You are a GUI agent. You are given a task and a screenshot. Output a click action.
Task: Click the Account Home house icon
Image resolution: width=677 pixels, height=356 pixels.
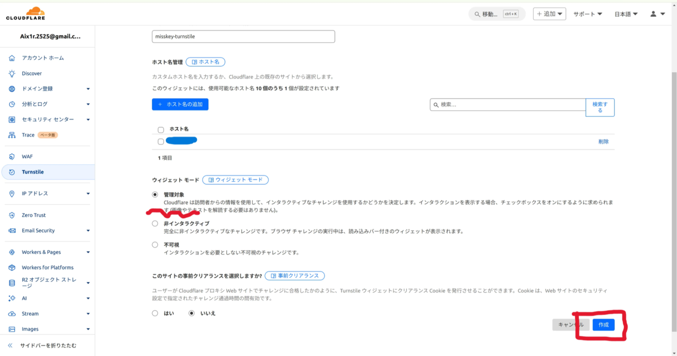click(x=12, y=58)
